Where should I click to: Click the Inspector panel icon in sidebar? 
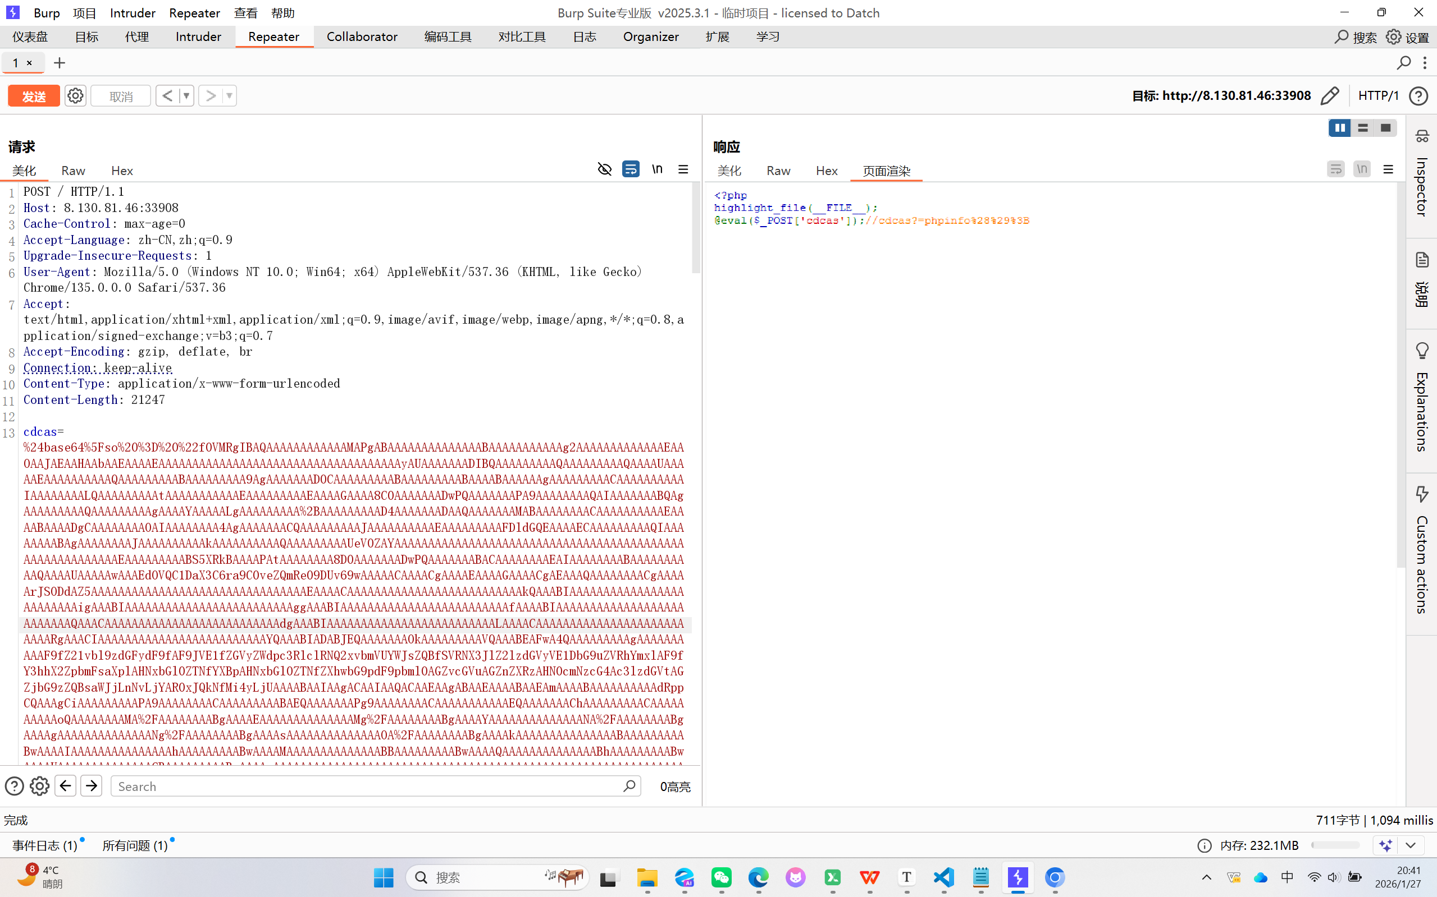pyautogui.click(x=1422, y=136)
